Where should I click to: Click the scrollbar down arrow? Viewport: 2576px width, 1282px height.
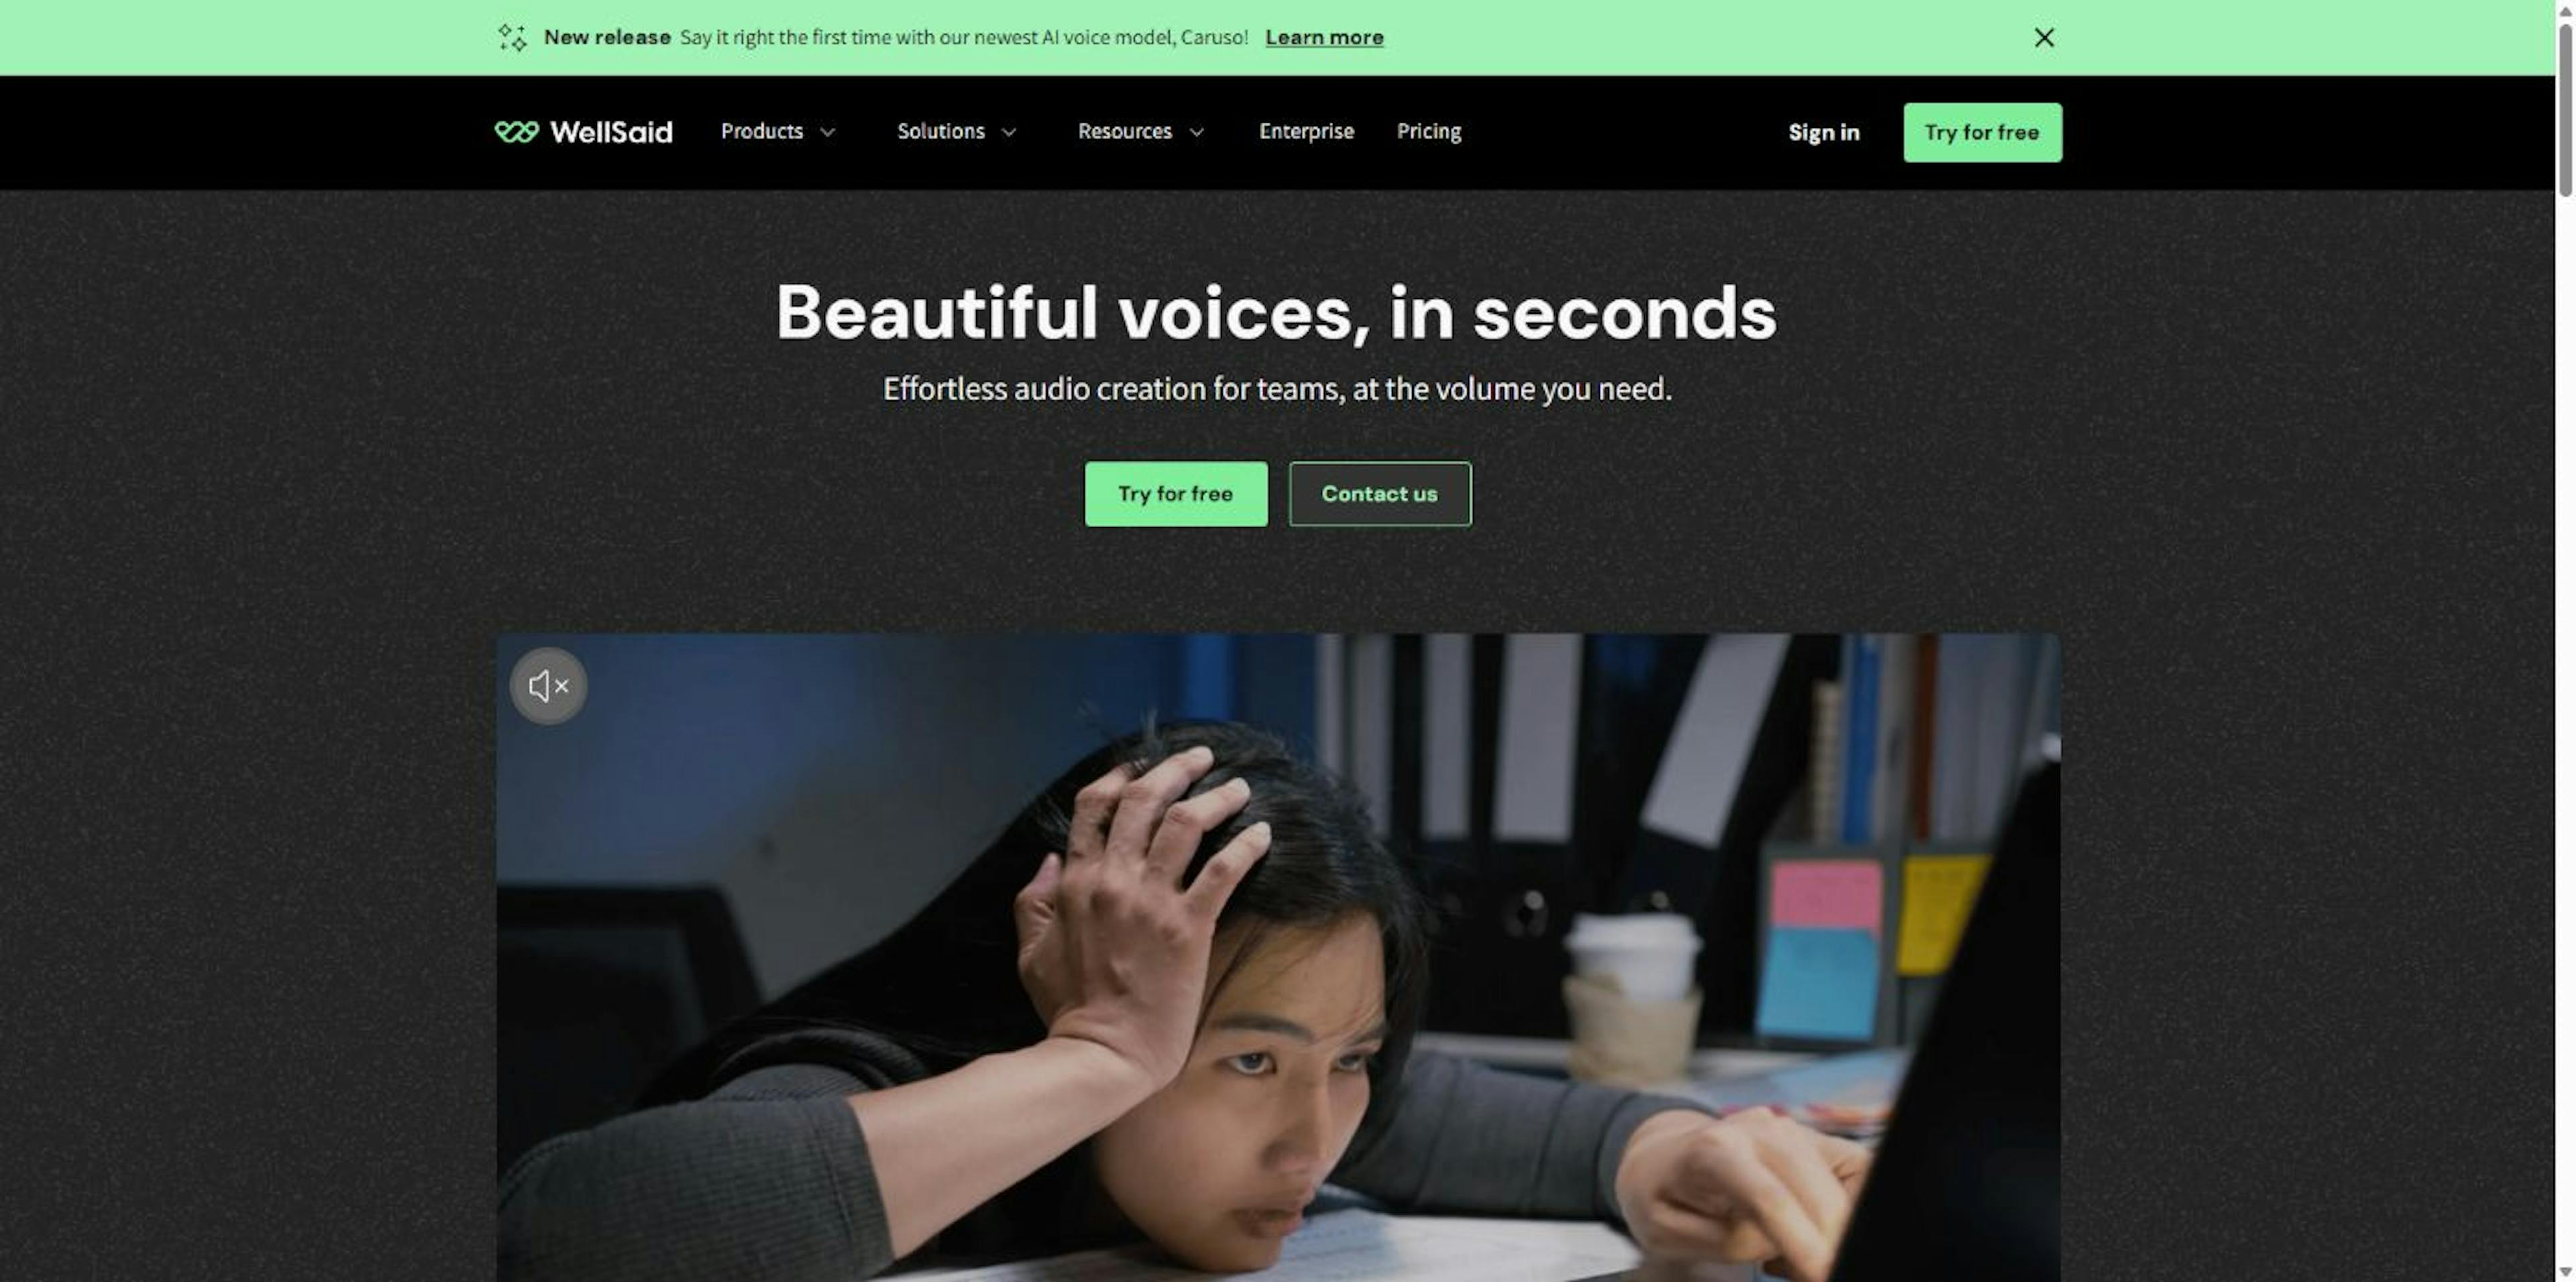[2565, 1272]
